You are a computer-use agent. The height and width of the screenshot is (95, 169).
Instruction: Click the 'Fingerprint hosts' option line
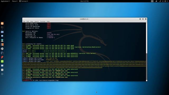[38, 28]
